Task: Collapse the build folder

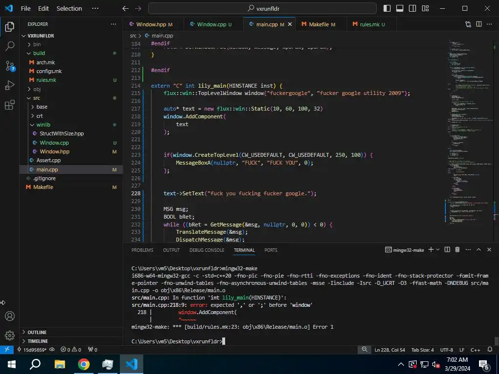Action: click(71, 53)
